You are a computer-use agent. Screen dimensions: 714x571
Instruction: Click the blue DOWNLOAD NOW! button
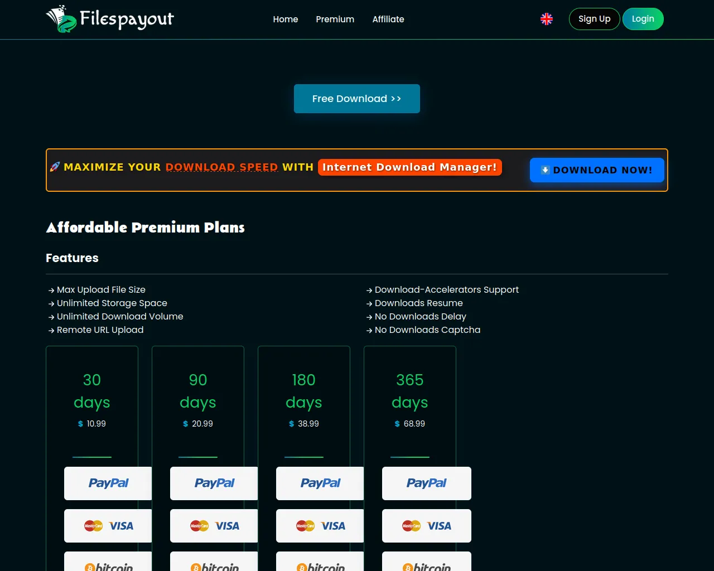(596, 170)
